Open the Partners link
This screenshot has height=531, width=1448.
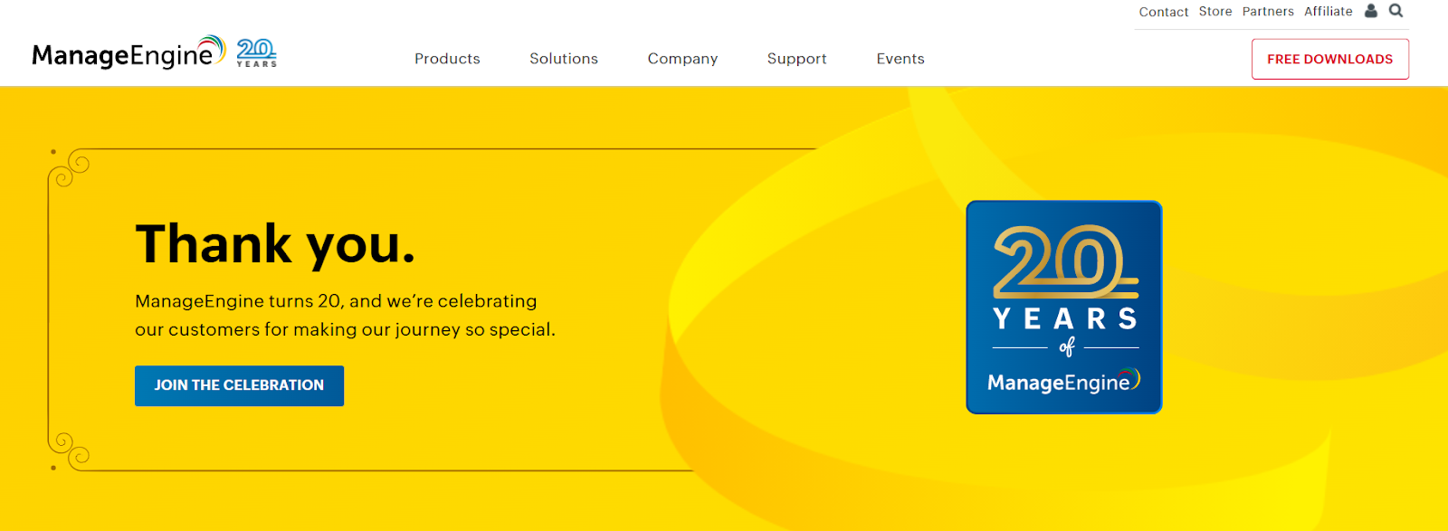[x=1268, y=12]
